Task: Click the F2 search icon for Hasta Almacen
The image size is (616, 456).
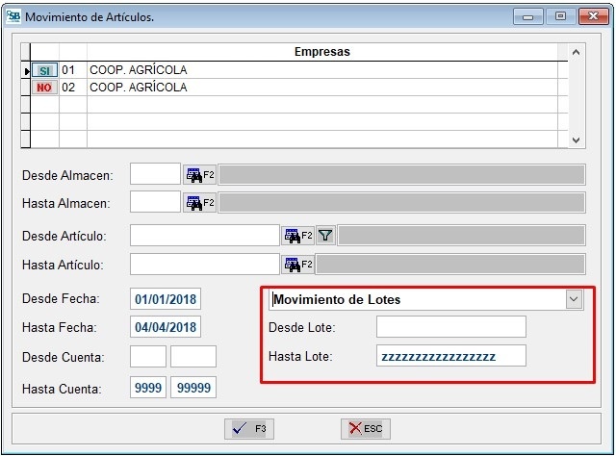Action: tap(199, 203)
